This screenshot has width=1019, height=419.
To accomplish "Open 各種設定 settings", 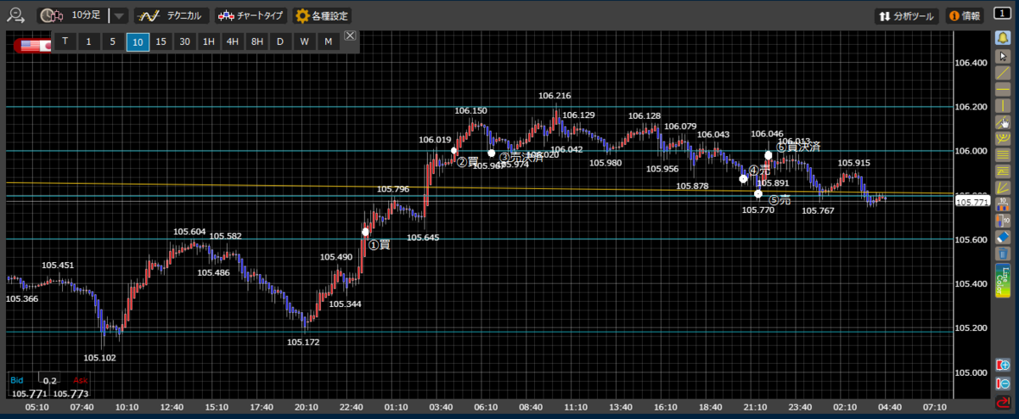I will [x=322, y=15].
